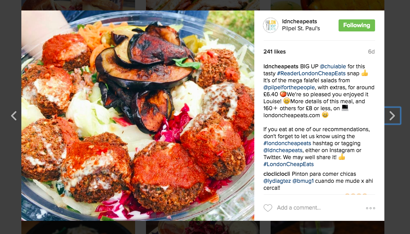Open the @pilpelforthepeople mention
Screen dimensions: 410x234
point(289,87)
